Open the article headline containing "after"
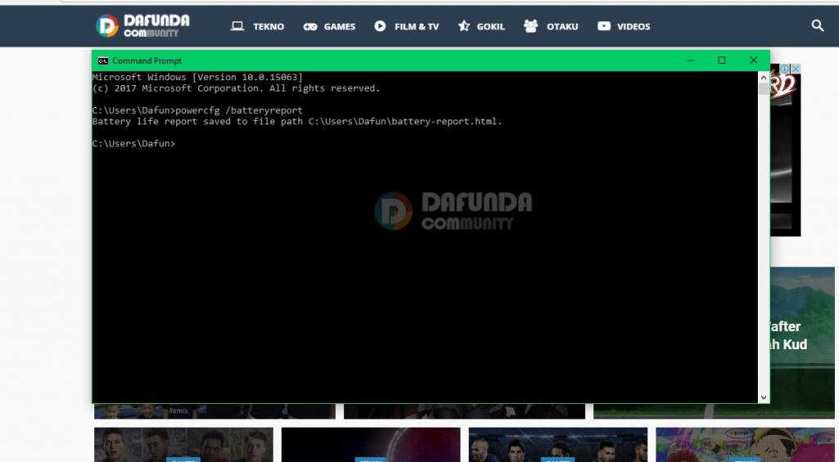 coord(787,327)
